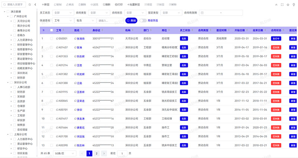This screenshot has height=158, width=298.
Task: Open the 工号 quick query field dropdown
Action: [63, 20]
